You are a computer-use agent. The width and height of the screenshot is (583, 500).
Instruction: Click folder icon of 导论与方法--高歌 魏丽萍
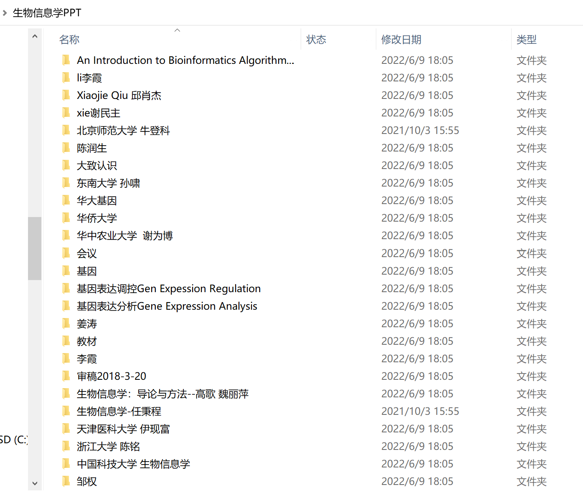pos(66,394)
